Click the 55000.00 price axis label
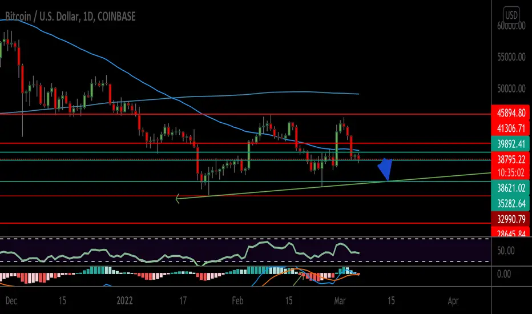Screen dimensions: 532x314 pos(511,57)
